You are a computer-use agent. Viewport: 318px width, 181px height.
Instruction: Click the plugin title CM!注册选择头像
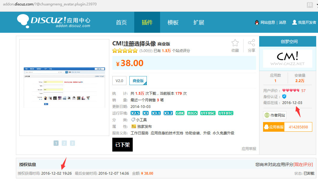click(134, 44)
